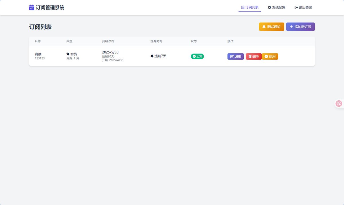Click the bell icon beside 提醒7天
The image size is (344, 205).
pos(152,56)
